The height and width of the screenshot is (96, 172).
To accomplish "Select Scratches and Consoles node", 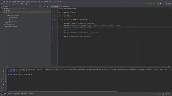I will click(11, 26).
